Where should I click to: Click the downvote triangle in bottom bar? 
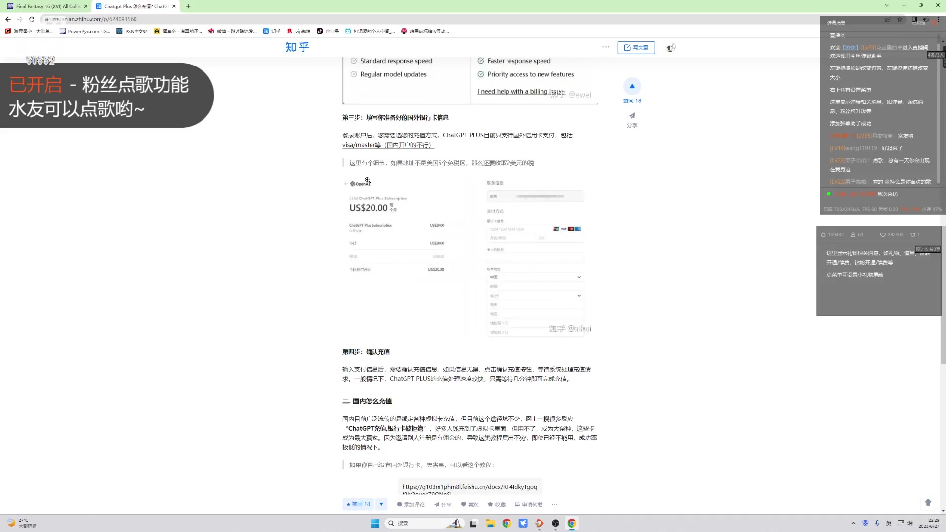pyautogui.click(x=381, y=504)
